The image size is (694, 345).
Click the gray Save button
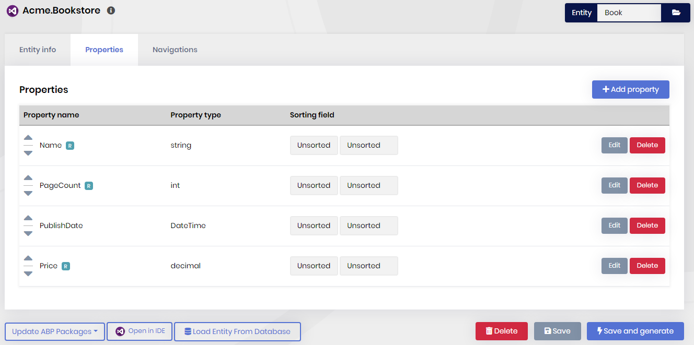(x=558, y=331)
